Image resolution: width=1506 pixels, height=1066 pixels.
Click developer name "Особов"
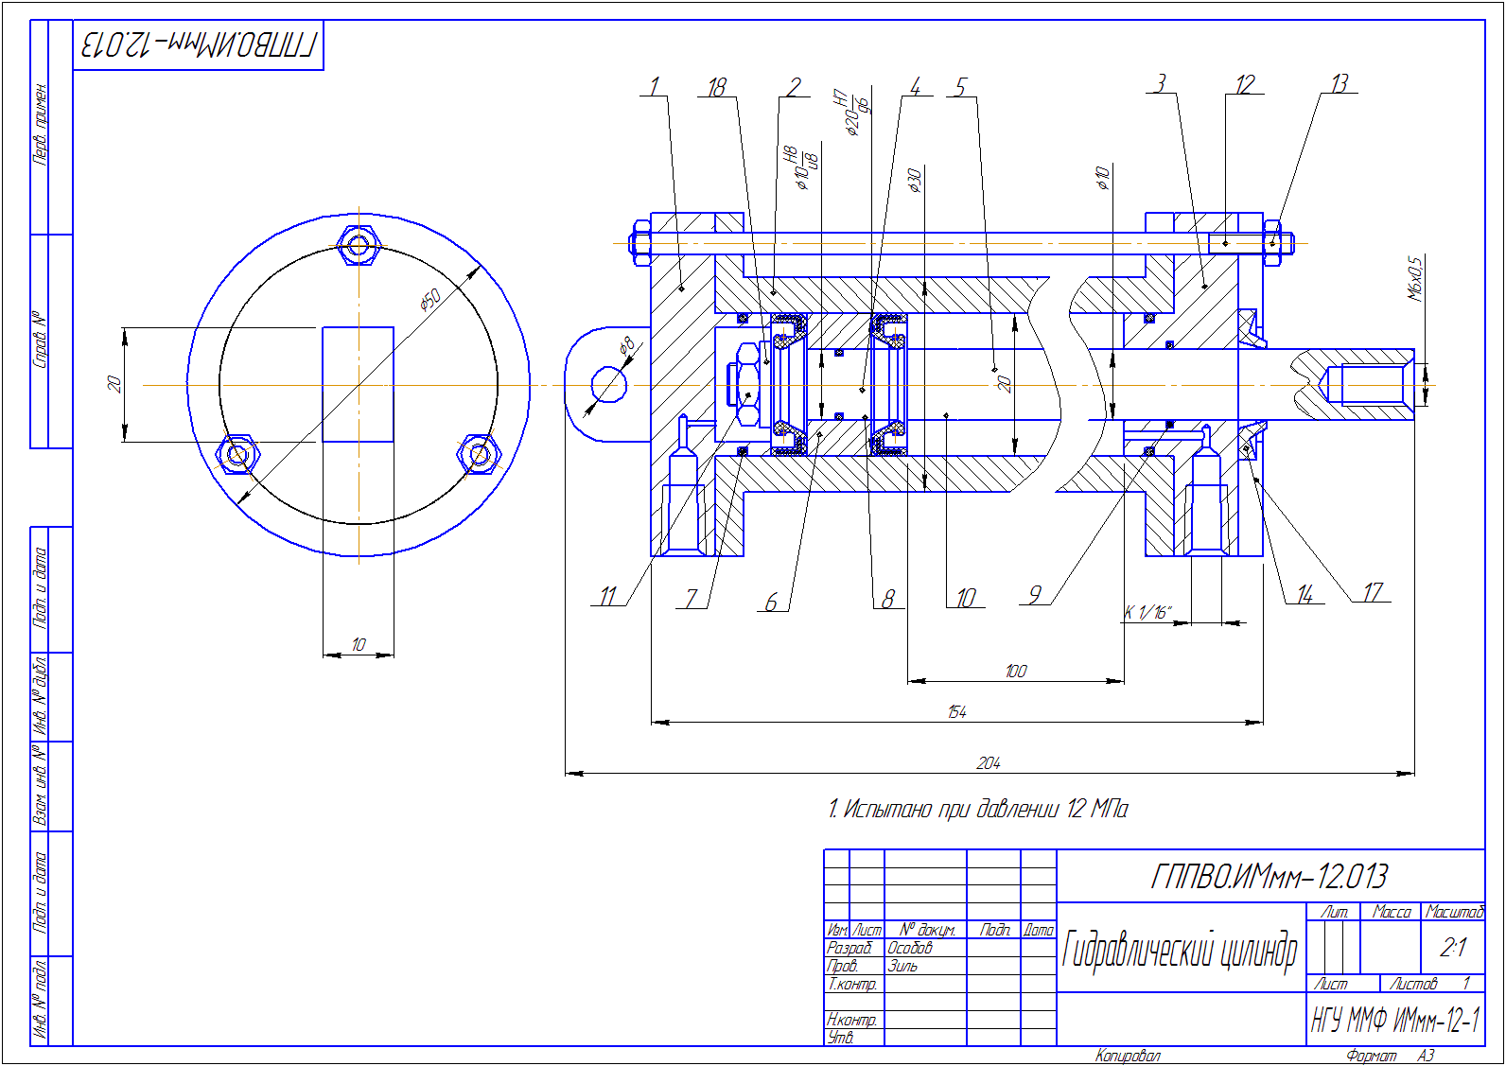click(x=910, y=948)
